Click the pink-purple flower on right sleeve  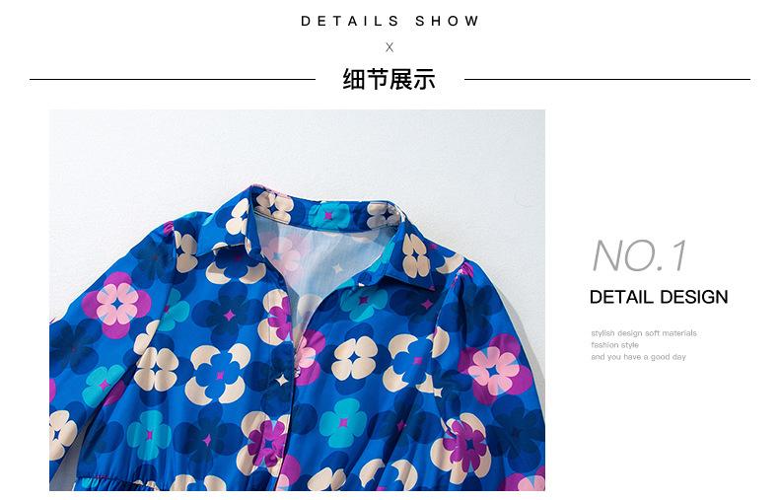(x=494, y=368)
